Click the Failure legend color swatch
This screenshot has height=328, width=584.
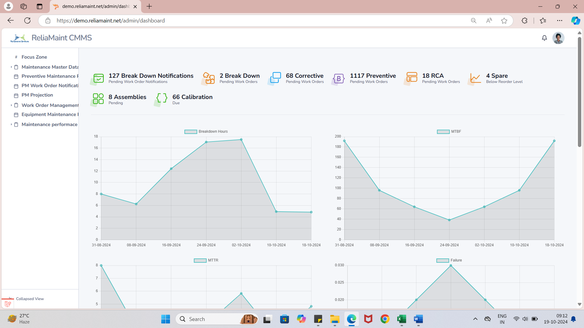click(x=443, y=261)
